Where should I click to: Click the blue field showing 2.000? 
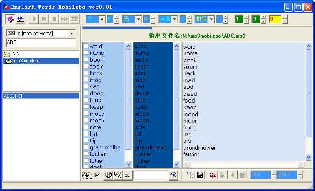click(x=287, y=175)
